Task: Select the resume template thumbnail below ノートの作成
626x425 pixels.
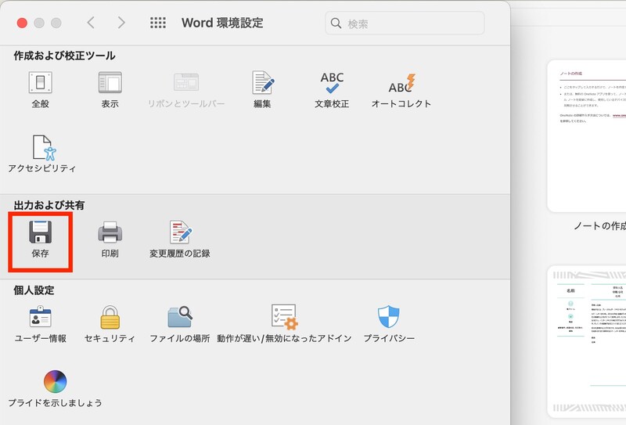Action: [586, 341]
